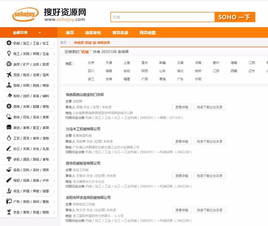268x226 pixels.
Task: Click the gear icon for 机械 category
Action: coord(8,43)
